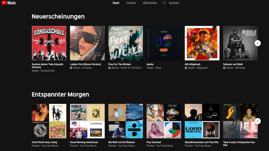
Task: Open the Akustikversionen von Pop-Hits thumbnail
Action: 202,121
